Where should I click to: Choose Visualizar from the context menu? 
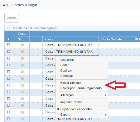[82, 60]
